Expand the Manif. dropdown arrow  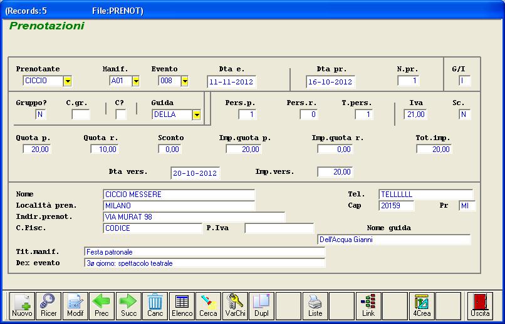135,81
